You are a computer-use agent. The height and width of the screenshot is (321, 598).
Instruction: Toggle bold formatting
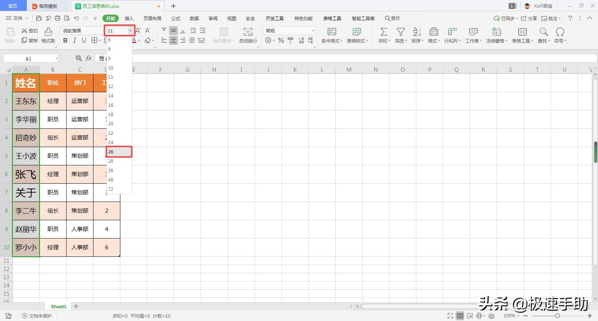pos(65,40)
